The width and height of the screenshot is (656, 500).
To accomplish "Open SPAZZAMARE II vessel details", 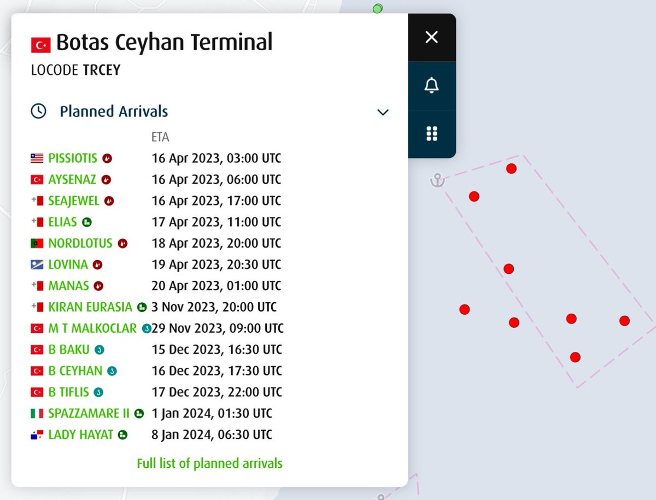I will (89, 414).
